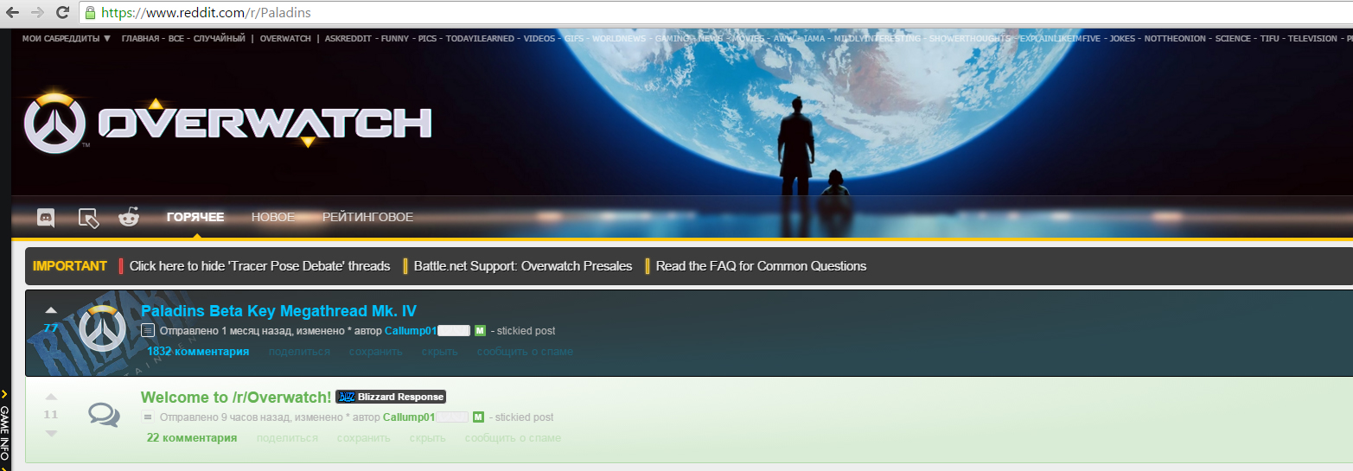This screenshot has width=1353, height=471.
Task: Click поделиться under the Paladins post
Action: [x=299, y=352]
